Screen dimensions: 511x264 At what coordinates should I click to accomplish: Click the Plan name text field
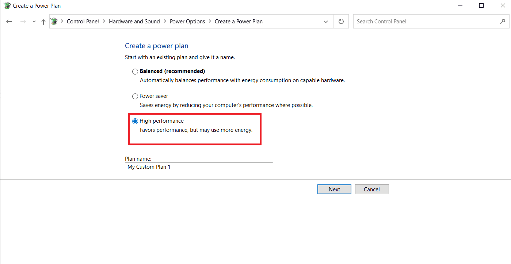(199, 167)
